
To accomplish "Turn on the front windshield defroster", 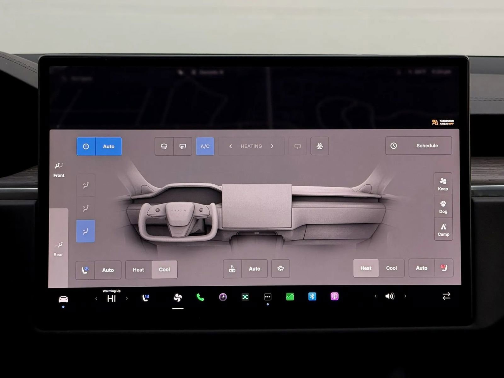I will click(164, 146).
